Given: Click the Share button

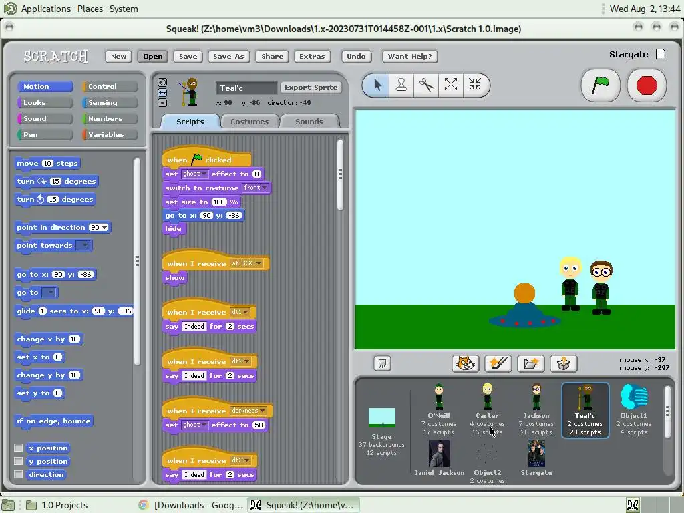Looking at the screenshot, I should coord(273,56).
